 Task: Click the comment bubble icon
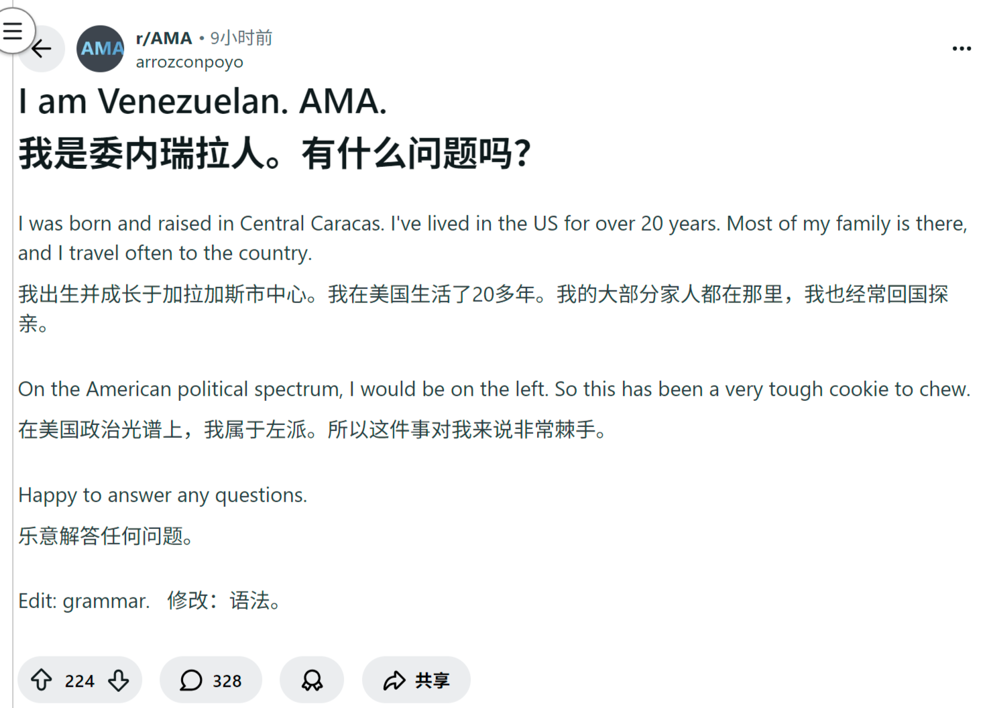191,681
